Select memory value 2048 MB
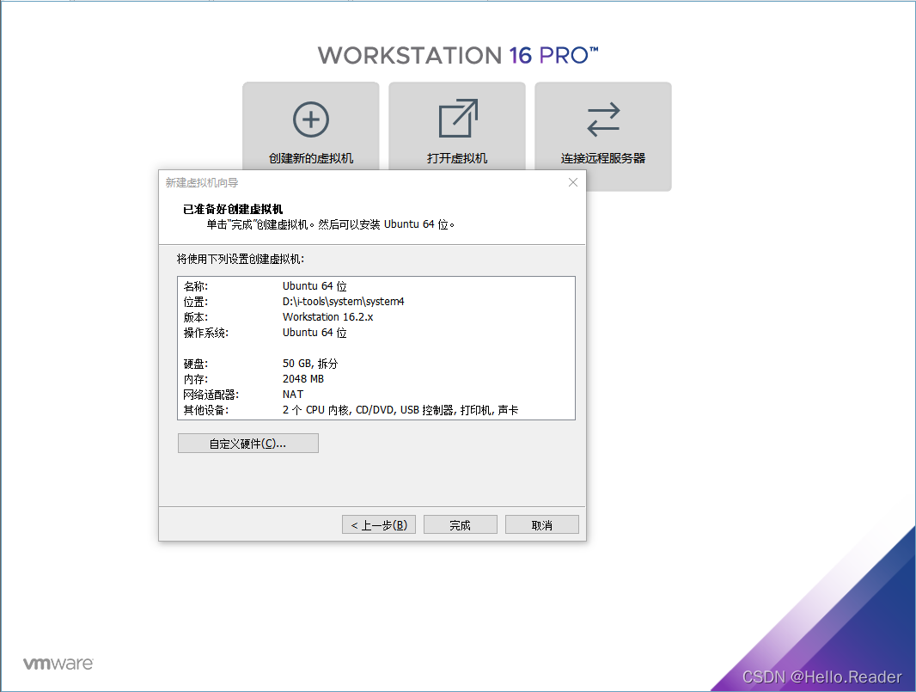 click(303, 379)
